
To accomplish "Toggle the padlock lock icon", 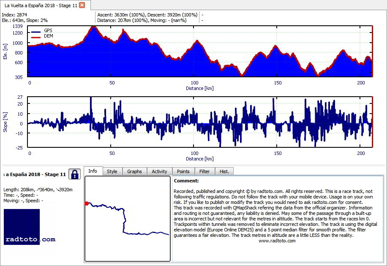I will point(74,174).
